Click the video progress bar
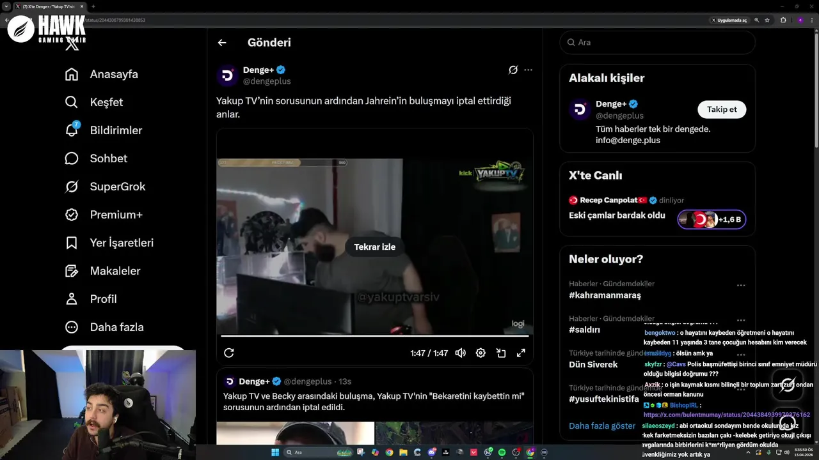The image size is (819, 460). click(375, 335)
